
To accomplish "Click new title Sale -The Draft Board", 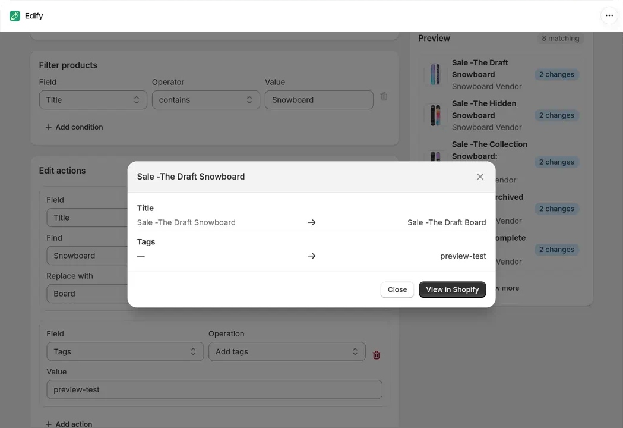I will [447, 222].
